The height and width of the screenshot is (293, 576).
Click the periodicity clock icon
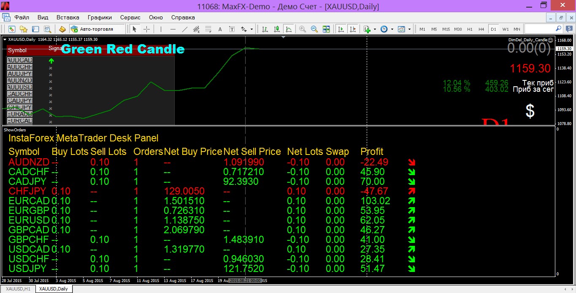pyautogui.click(x=384, y=29)
